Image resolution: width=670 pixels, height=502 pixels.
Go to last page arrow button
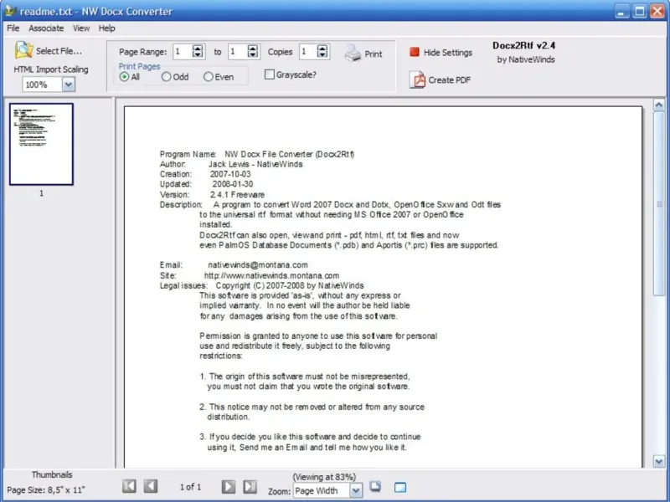(x=250, y=486)
